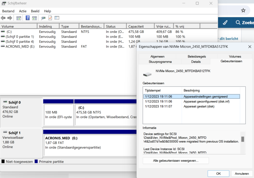The height and width of the screenshot is (178, 254).
Task: Click the forward arrow toolbar icon
Action: click(x=10, y=18)
